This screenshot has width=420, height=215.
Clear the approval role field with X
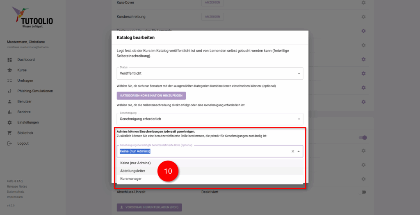click(293, 151)
